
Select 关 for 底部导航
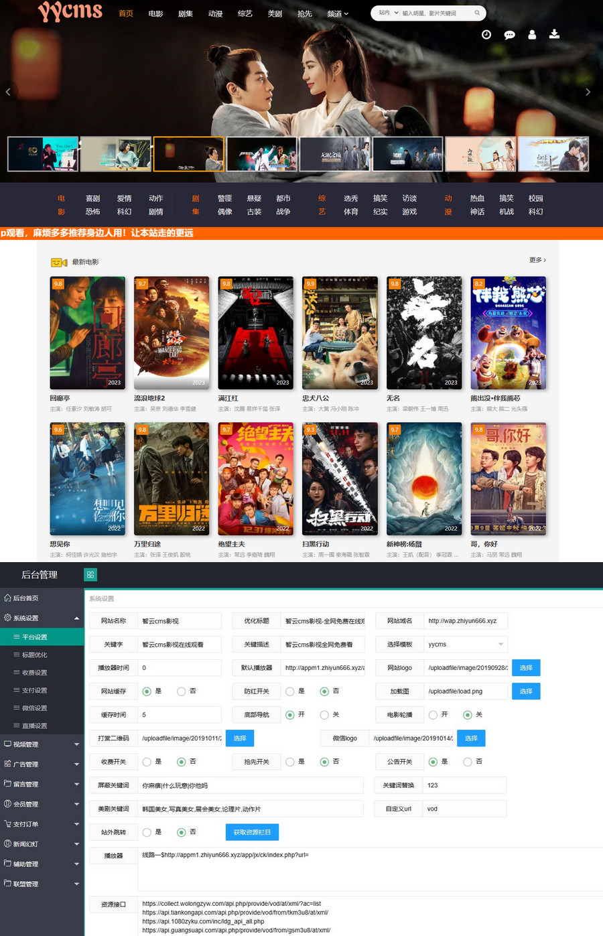click(324, 715)
